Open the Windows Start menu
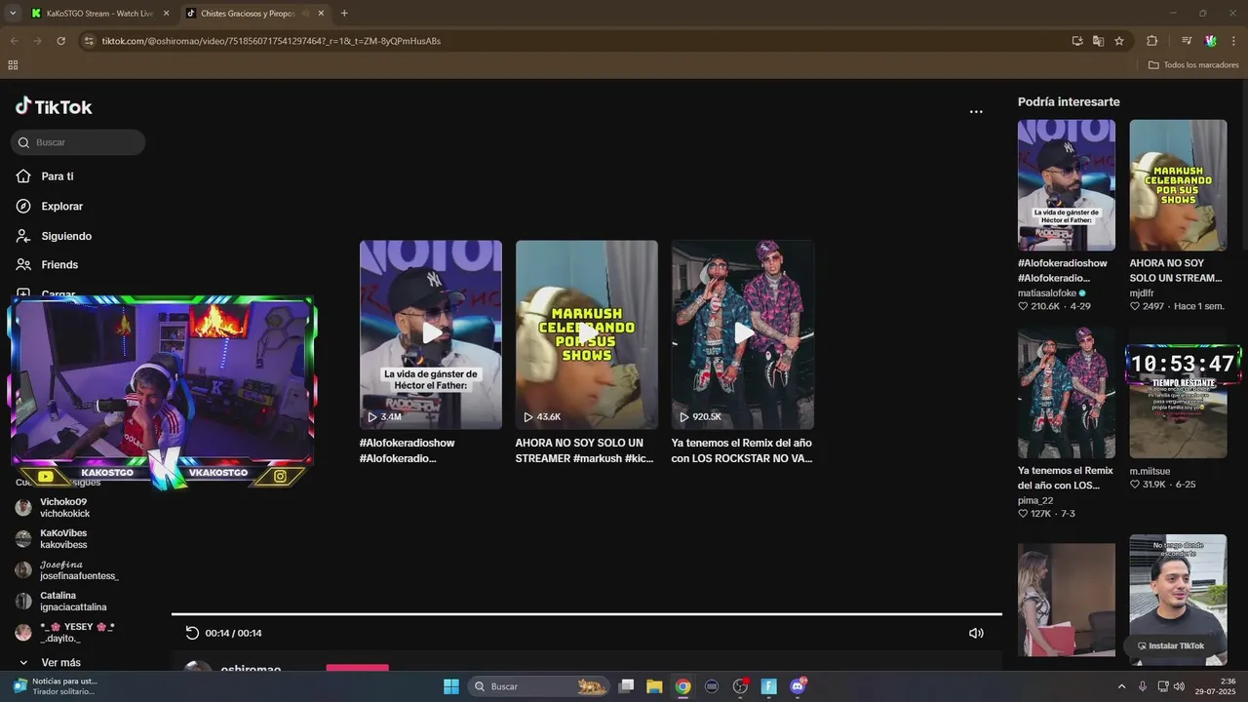The height and width of the screenshot is (702, 1248). (x=451, y=686)
